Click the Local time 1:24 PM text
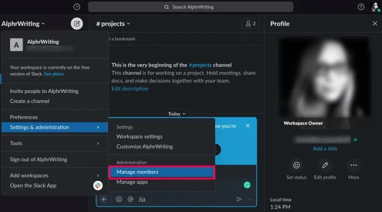382x212 pixels. tap(281, 203)
